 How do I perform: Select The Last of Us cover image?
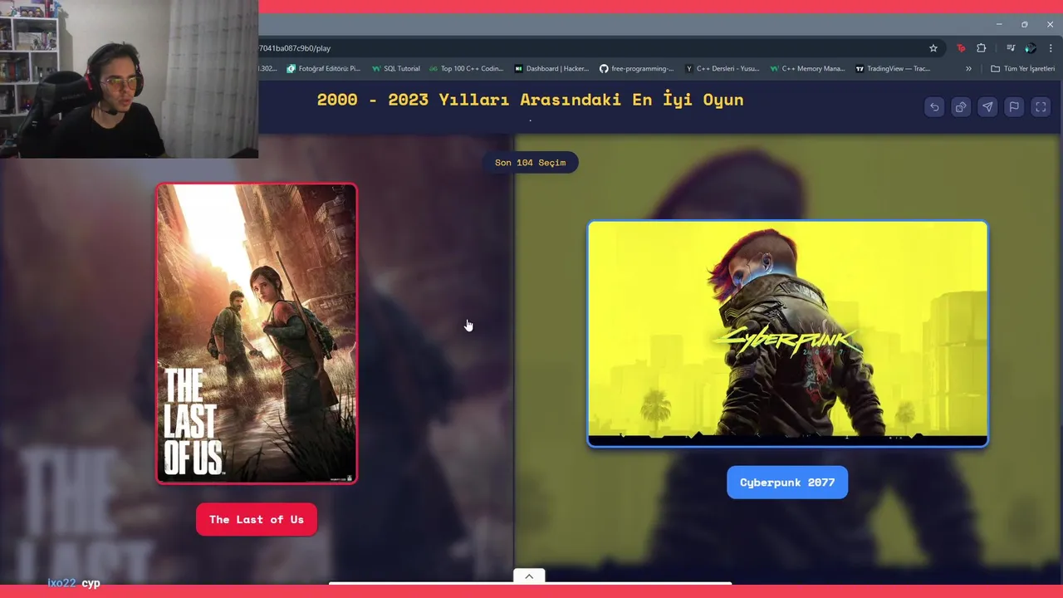[x=257, y=333]
